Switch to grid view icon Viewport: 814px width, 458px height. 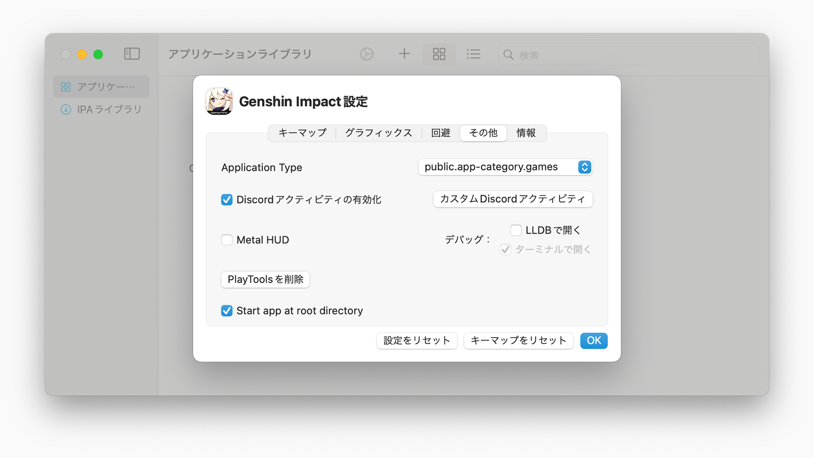[439, 54]
